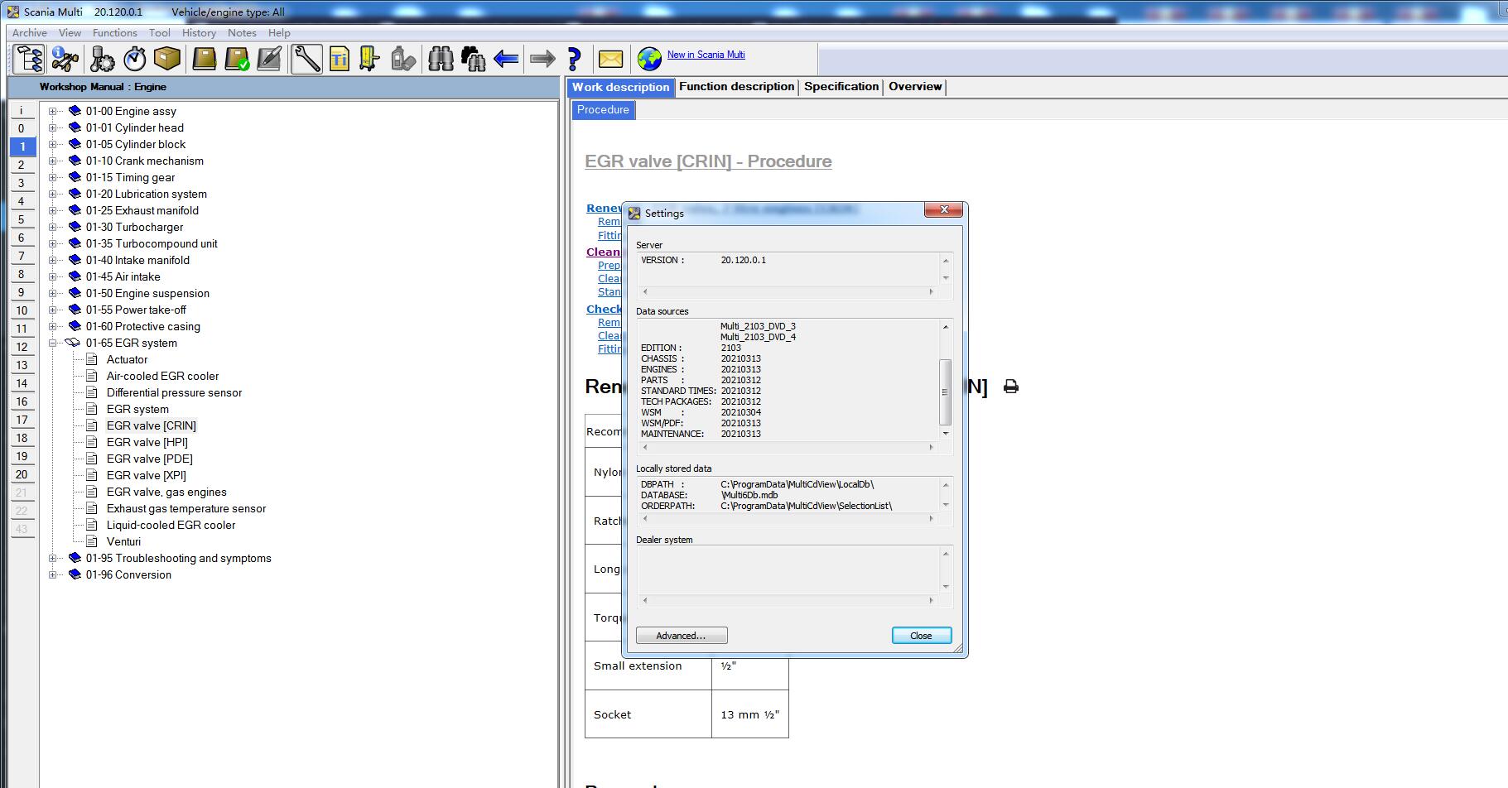1508x788 pixels.
Task: Go forward with the grey right arrow
Action: coord(542,59)
